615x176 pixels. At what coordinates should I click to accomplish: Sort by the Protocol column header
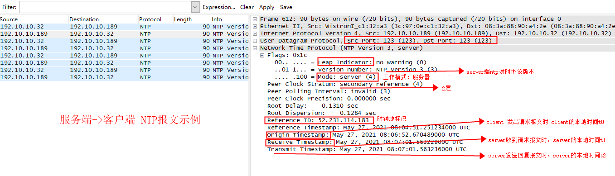click(x=155, y=19)
